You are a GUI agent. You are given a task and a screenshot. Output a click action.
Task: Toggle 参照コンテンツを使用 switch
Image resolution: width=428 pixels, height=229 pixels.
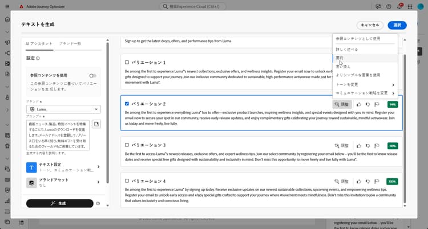pos(93,76)
